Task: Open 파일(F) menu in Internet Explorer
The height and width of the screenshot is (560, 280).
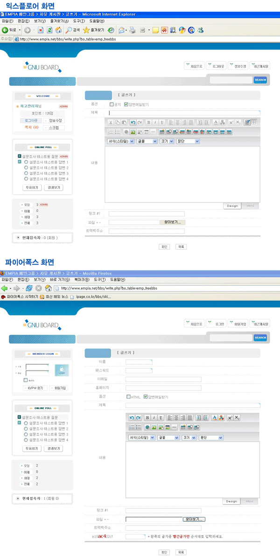Action: coord(8,21)
